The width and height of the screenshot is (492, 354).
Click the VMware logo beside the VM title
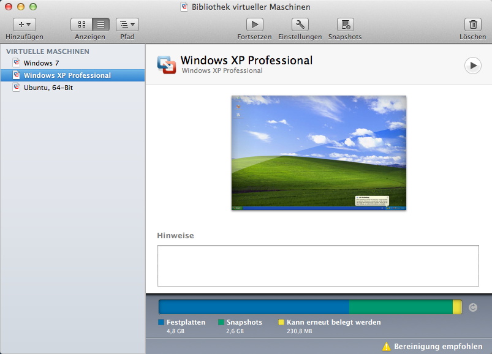click(x=167, y=65)
